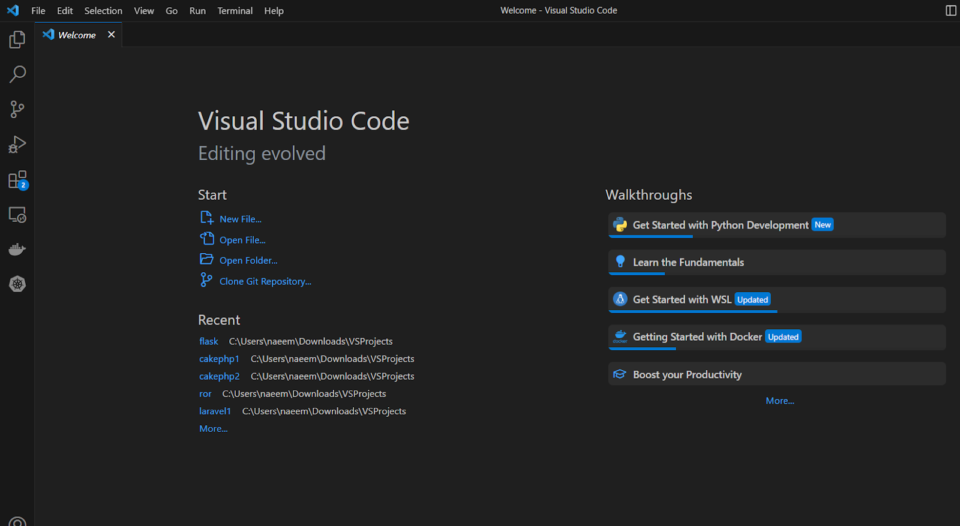Open the Search view in the activity bar
Screen dimensions: 960x526
17,74
